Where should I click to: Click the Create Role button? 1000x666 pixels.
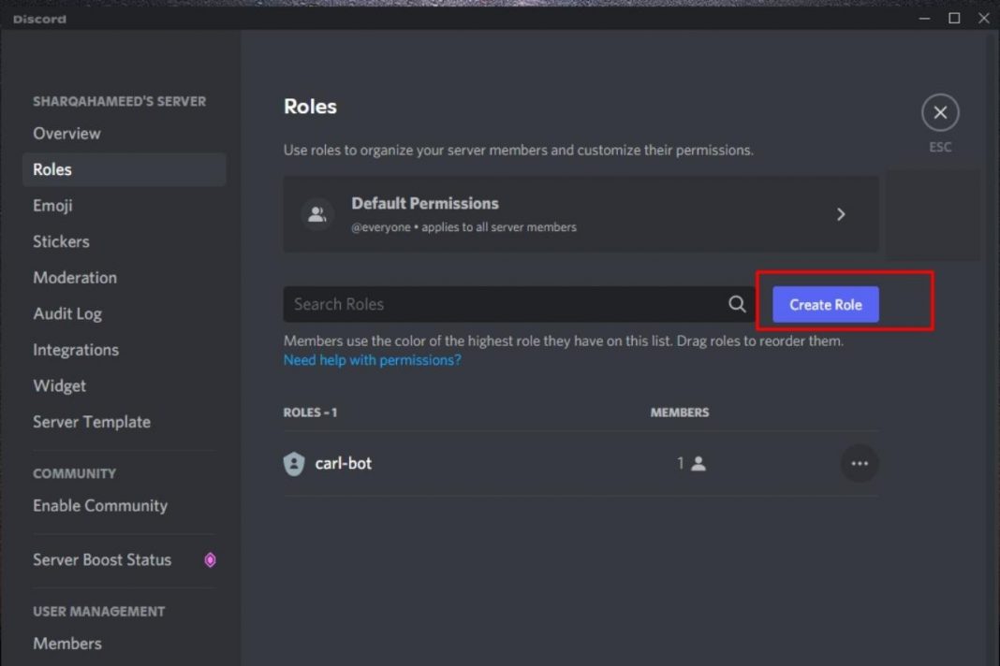825,304
